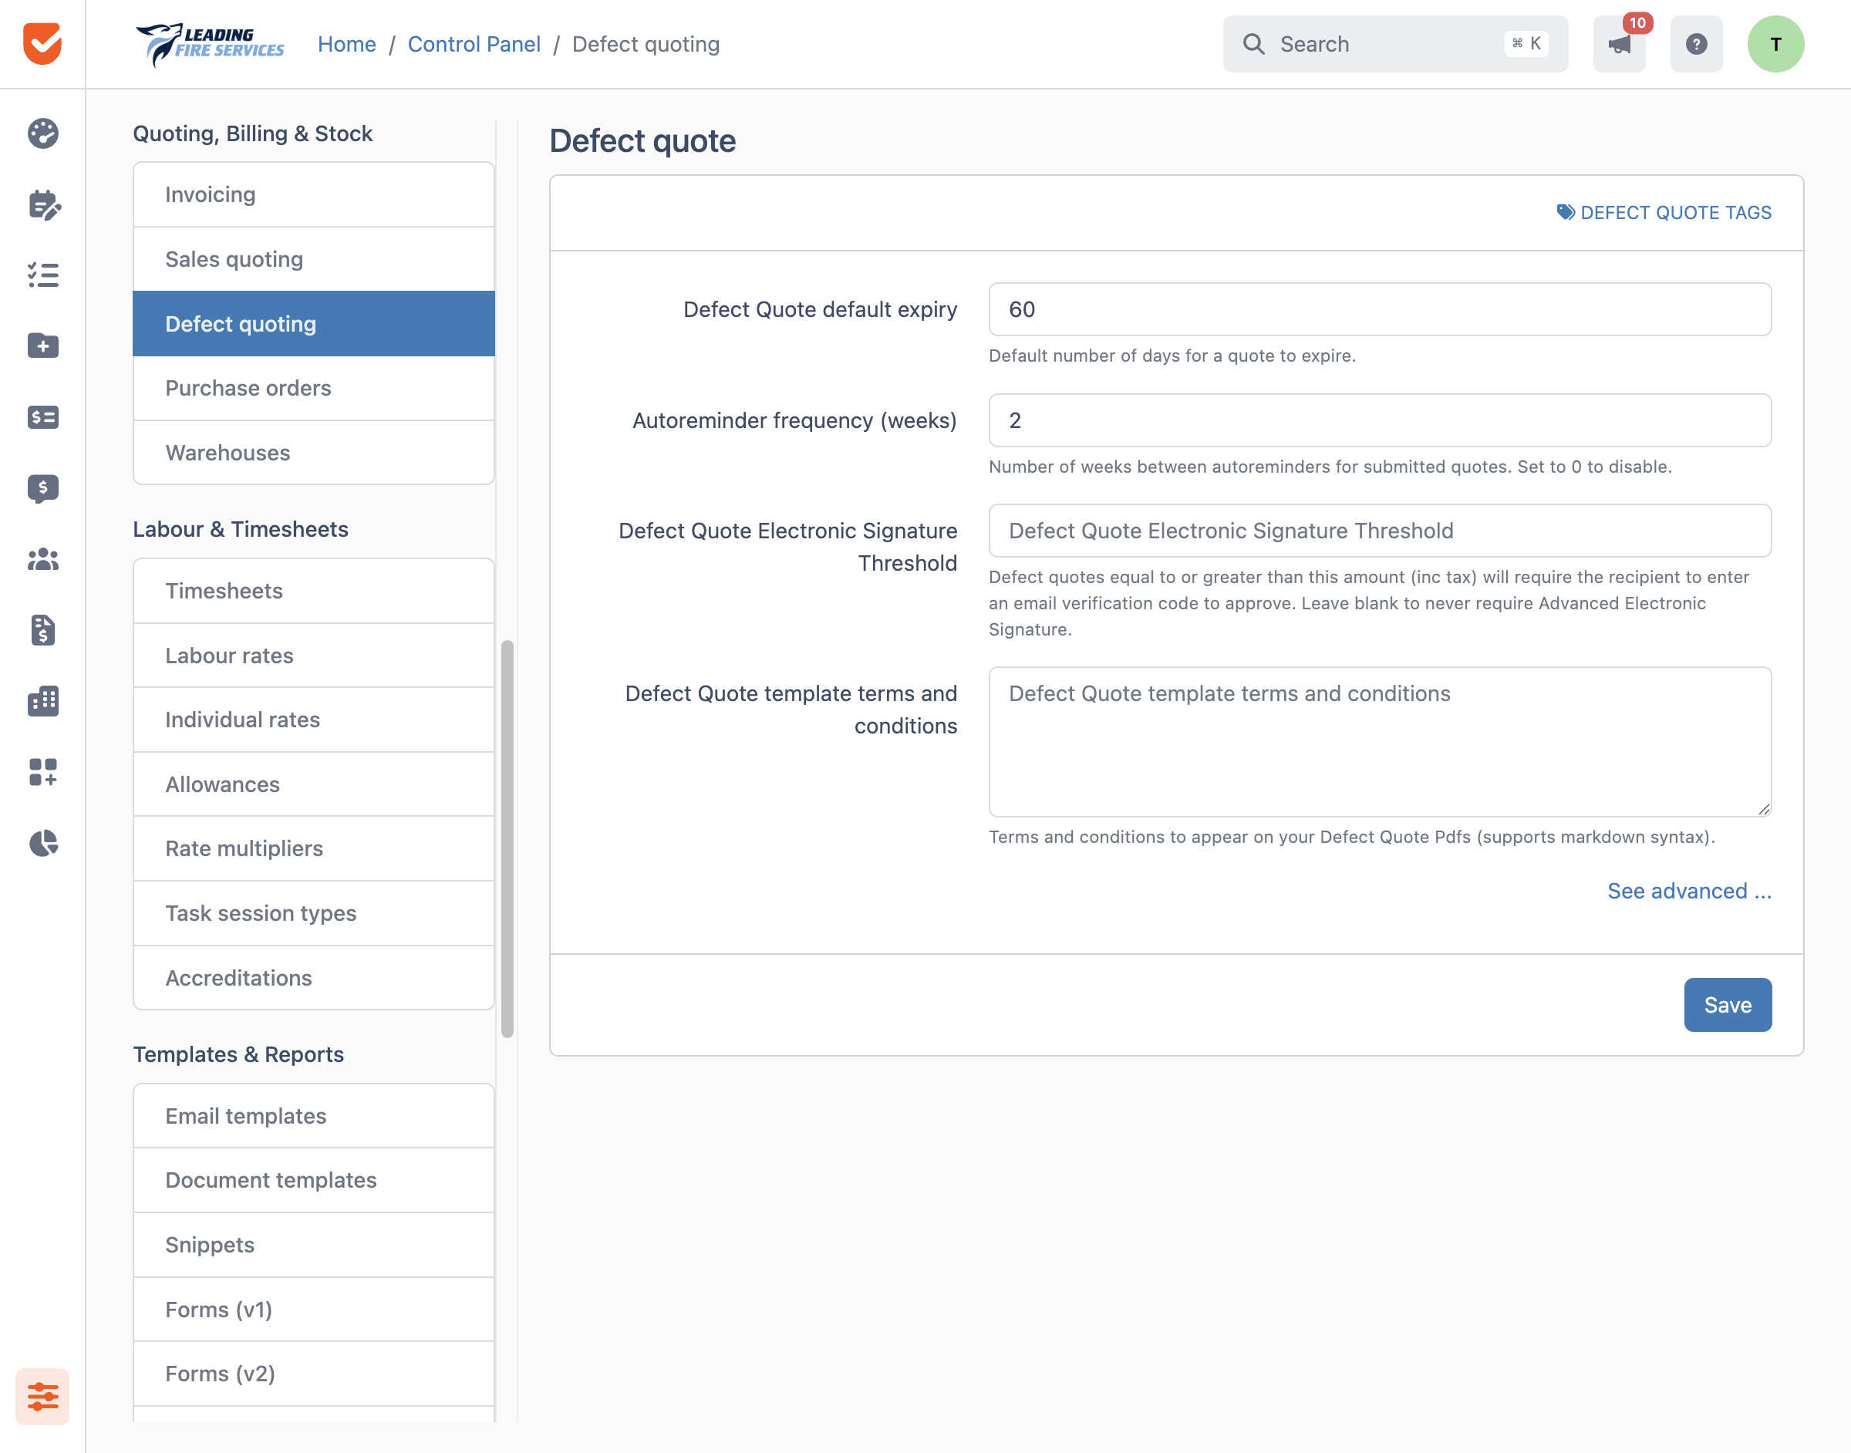Click the Leading Fire Services logo
This screenshot has width=1851, height=1453.
click(209, 44)
